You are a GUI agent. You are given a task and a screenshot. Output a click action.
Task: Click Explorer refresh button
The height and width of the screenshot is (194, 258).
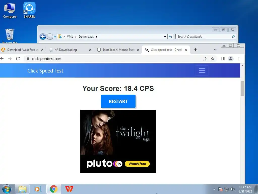pyautogui.click(x=171, y=37)
